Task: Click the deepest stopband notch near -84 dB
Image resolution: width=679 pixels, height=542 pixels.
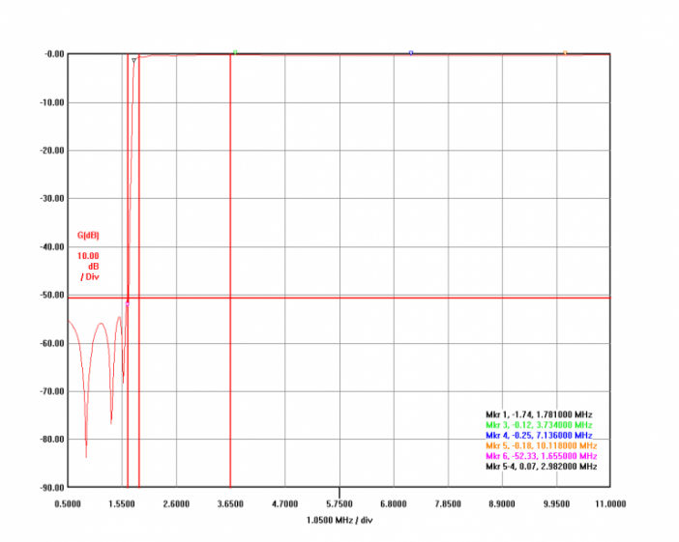Action: (x=86, y=454)
